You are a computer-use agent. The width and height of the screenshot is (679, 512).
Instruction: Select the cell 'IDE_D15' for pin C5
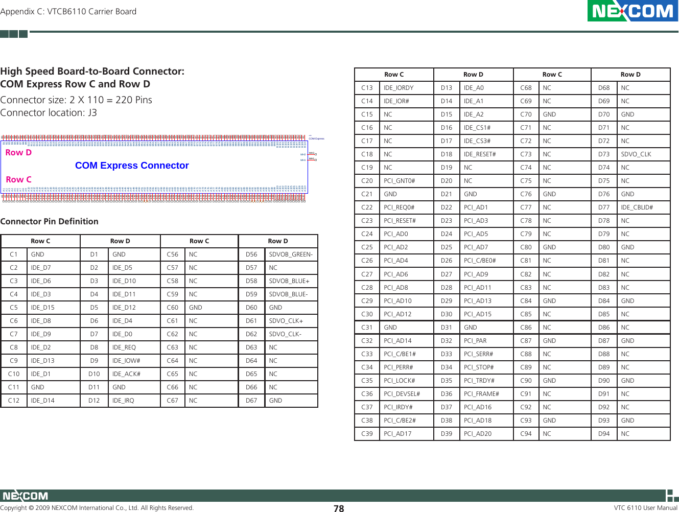pos(53,308)
